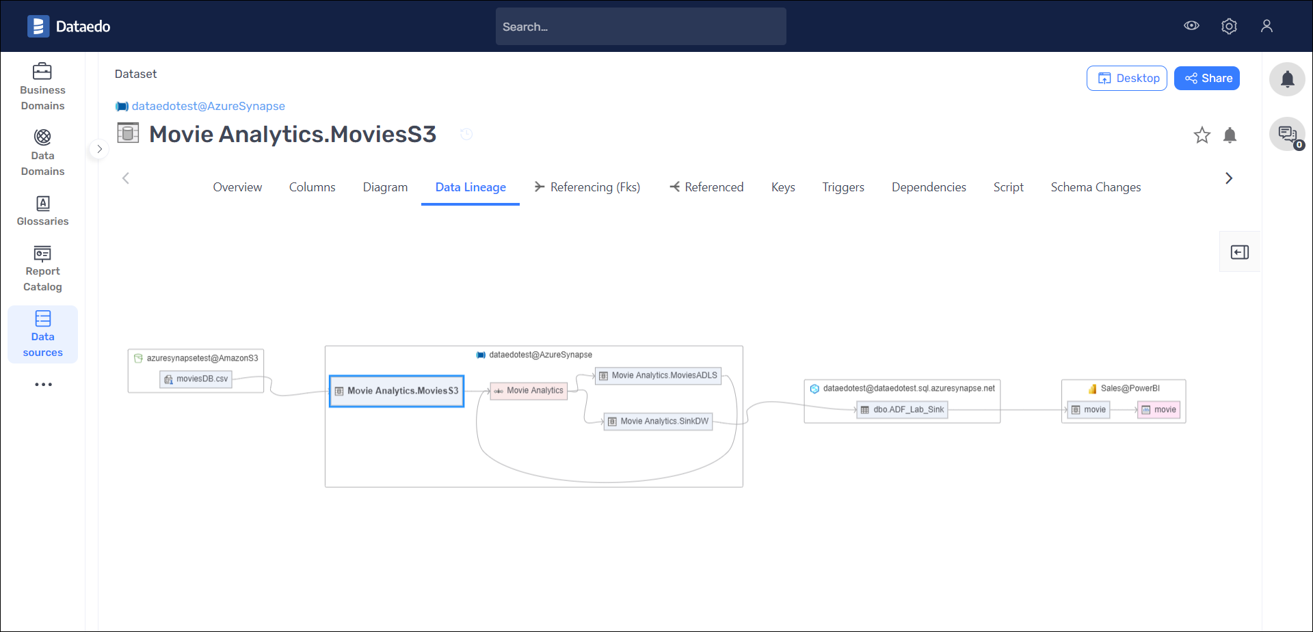Viewport: 1313px width, 632px height.
Task: Open the Referencing (Fks) tab
Action: 587,187
